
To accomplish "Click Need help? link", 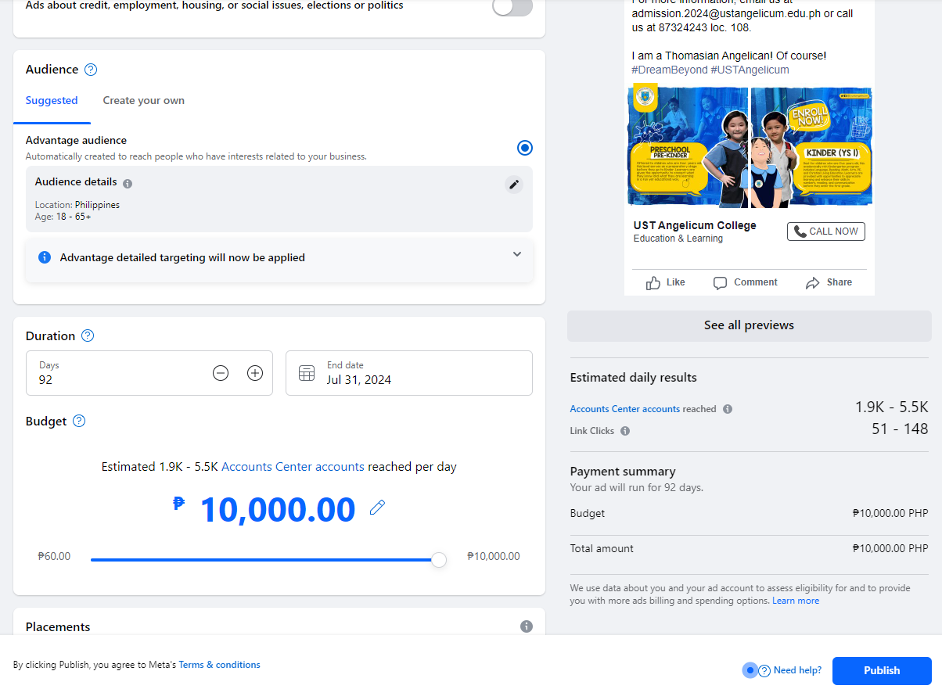I will 797,670.
